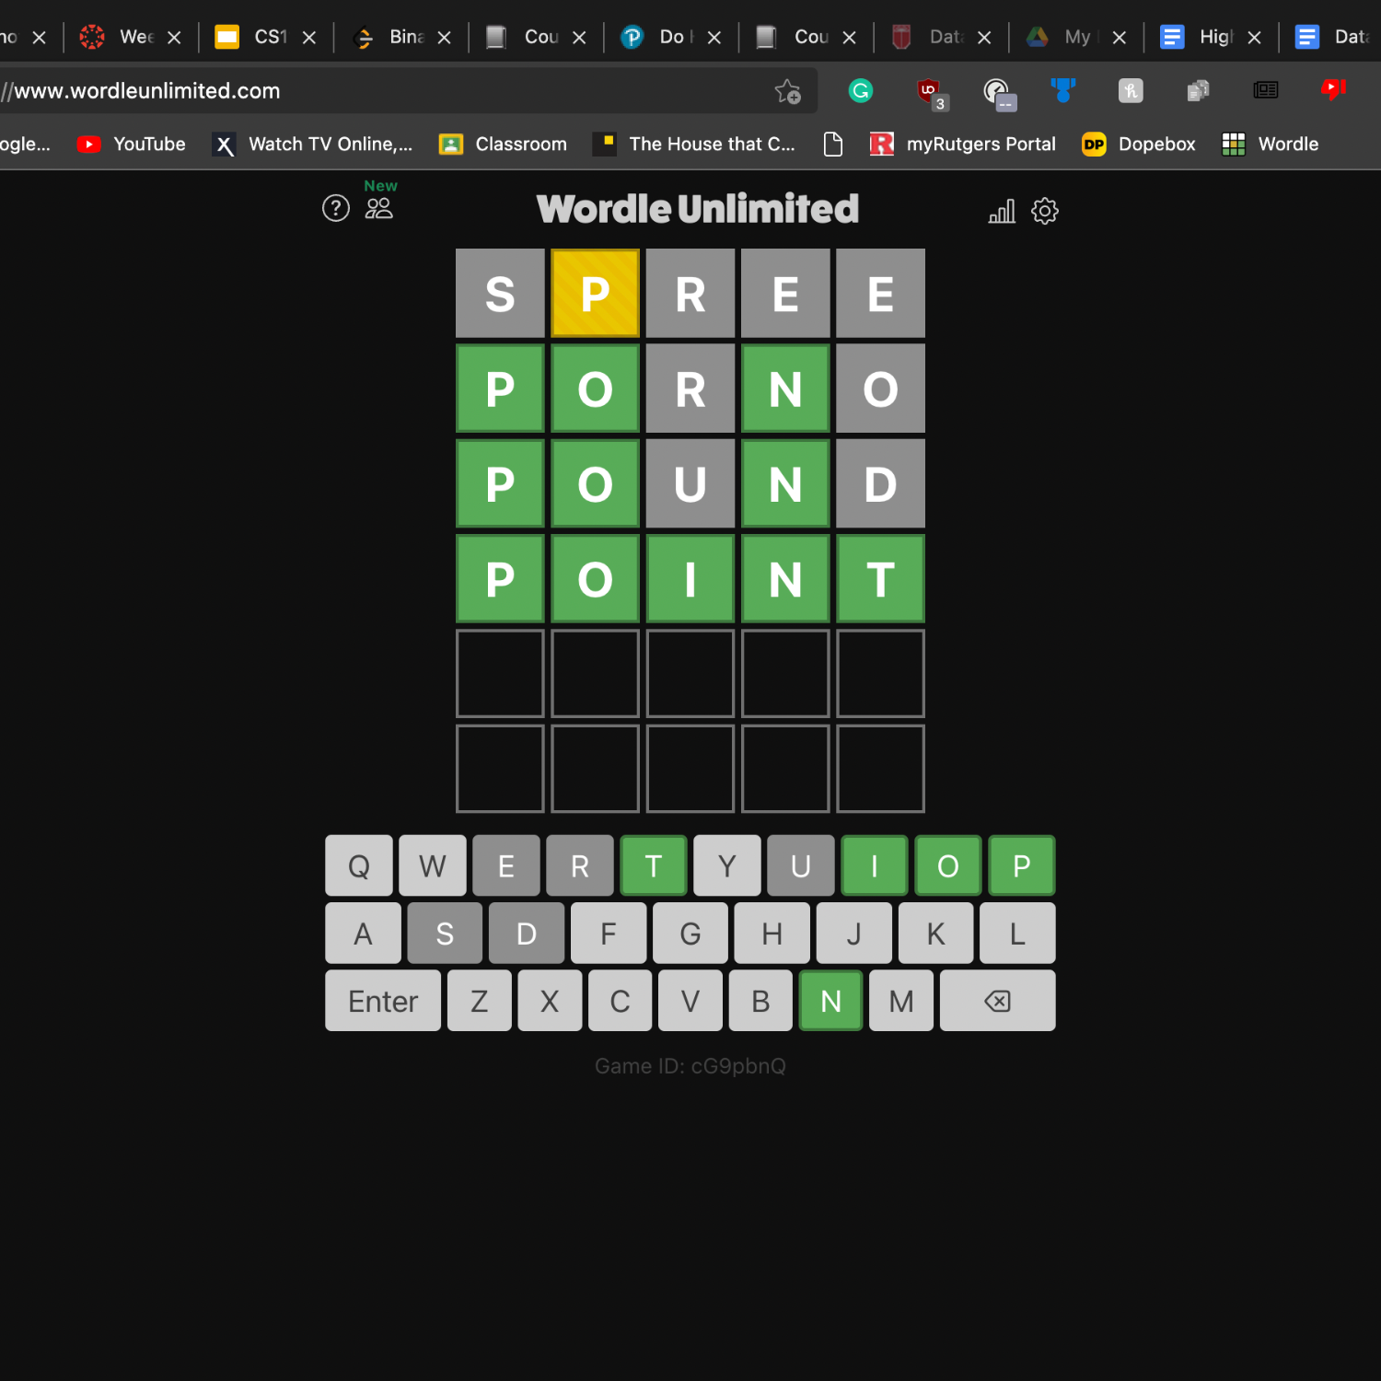Click the Z key on Wordle keyboard
The image size is (1381, 1381).
pos(480,1001)
